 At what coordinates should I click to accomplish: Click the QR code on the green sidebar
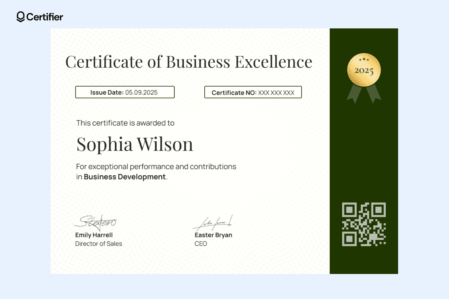point(363,224)
